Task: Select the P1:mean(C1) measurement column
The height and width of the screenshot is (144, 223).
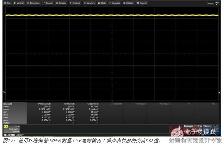Action: pos(39,113)
